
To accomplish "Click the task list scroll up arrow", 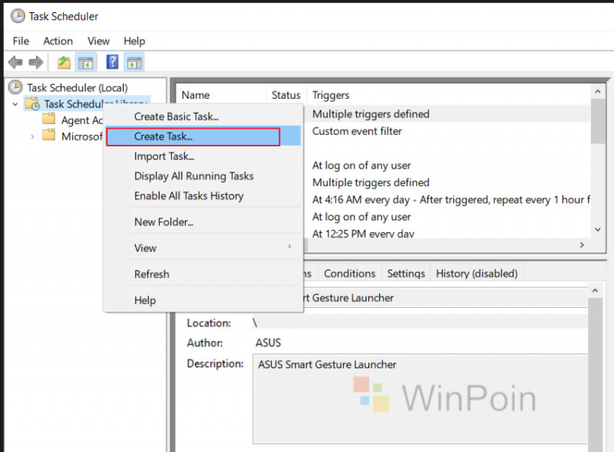I will coord(598,92).
